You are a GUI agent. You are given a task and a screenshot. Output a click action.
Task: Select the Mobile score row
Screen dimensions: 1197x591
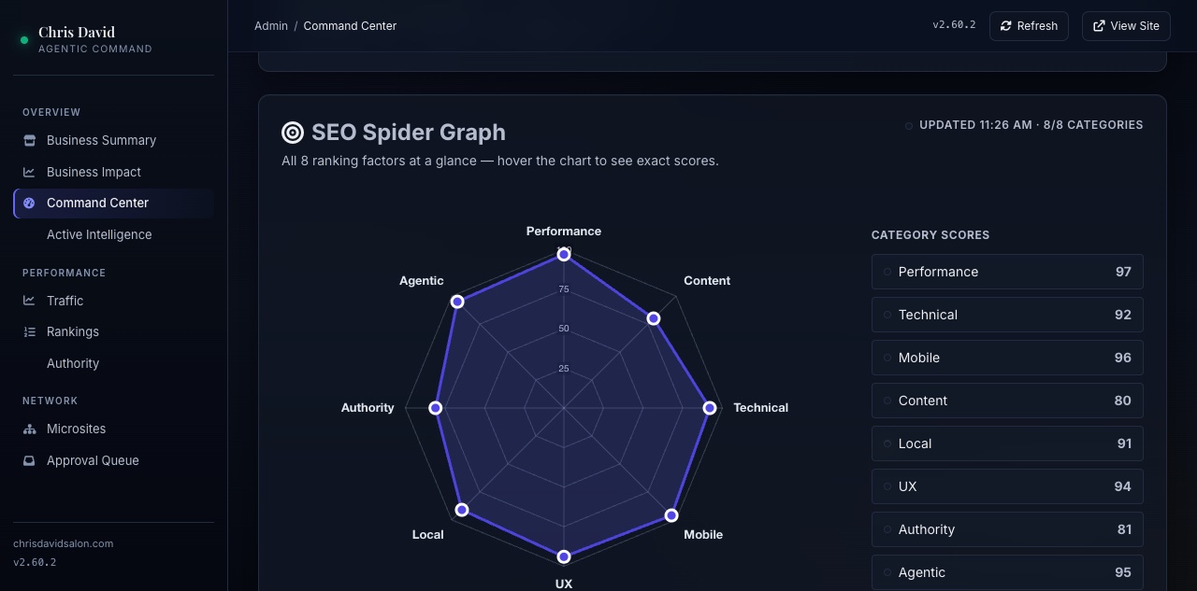click(x=1007, y=358)
